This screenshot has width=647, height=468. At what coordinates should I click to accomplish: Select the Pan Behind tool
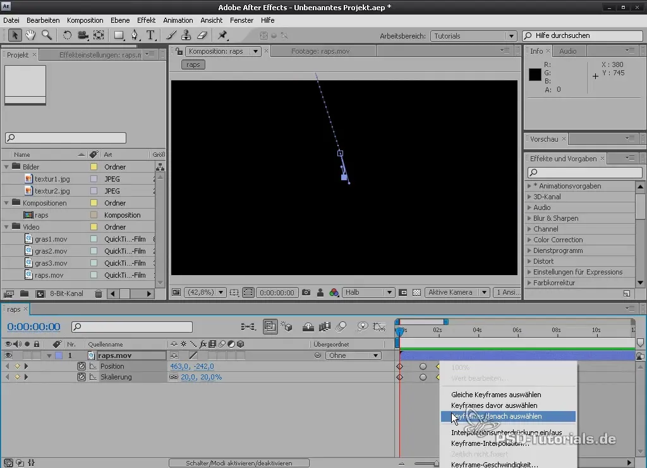(x=99, y=35)
